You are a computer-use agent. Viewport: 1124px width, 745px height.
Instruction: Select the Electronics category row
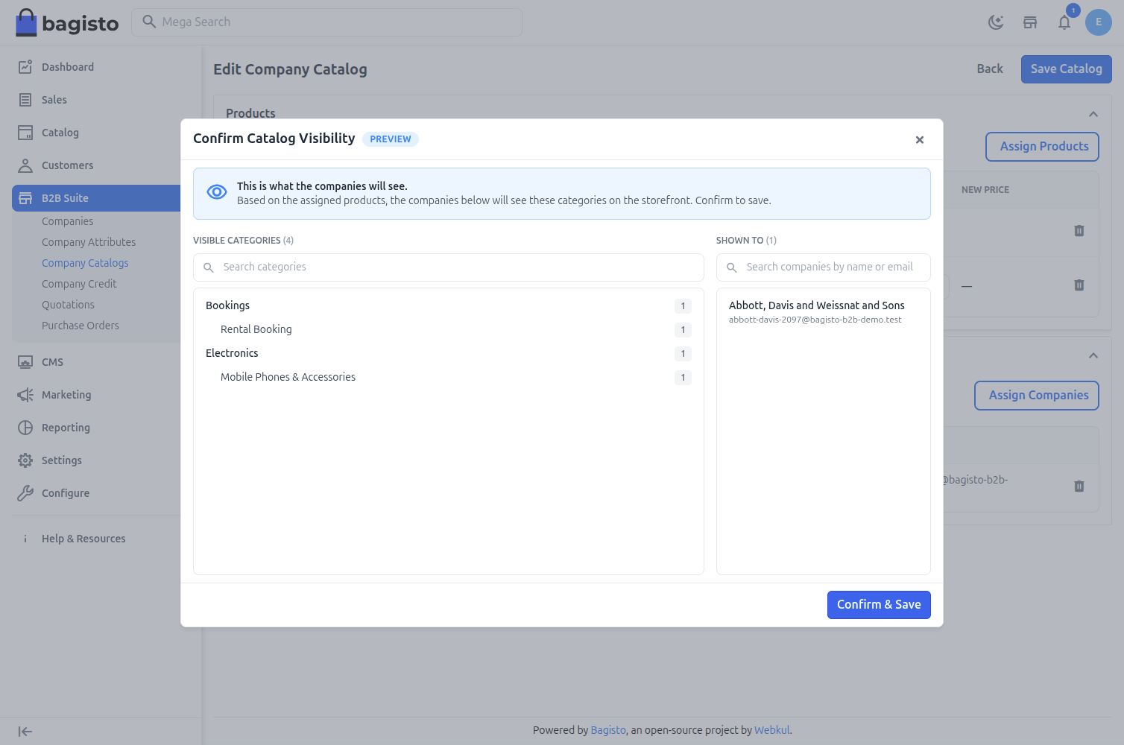tap(449, 353)
